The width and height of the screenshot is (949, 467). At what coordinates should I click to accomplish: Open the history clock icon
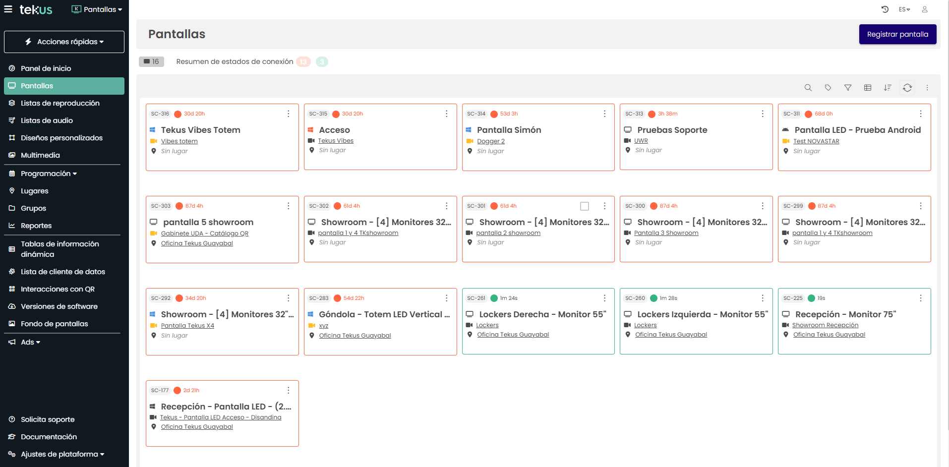coord(885,9)
